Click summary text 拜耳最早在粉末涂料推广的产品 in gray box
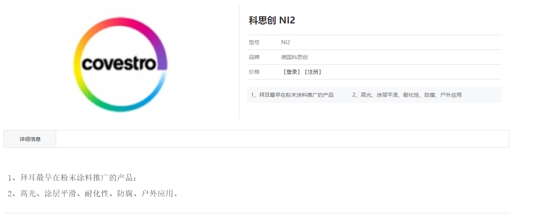Image resolution: width=535 pixels, height=214 pixels. (x=297, y=95)
